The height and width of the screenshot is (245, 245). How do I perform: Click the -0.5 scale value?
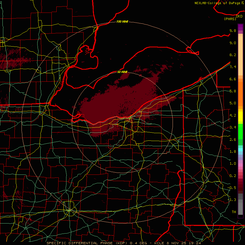[x=232, y=188]
